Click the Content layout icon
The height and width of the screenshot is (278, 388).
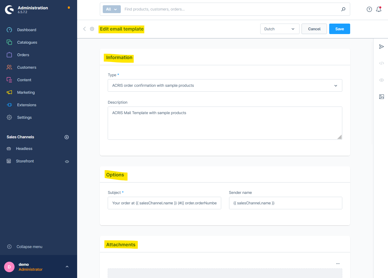point(9,80)
